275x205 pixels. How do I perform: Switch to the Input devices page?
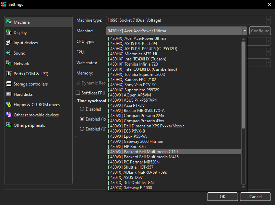click(38, 43)
